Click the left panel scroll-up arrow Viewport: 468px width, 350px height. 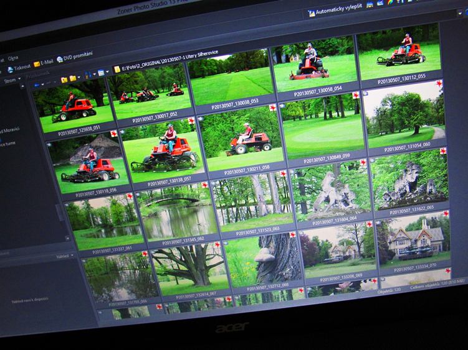pyautogui.click(x=22, y=86)
